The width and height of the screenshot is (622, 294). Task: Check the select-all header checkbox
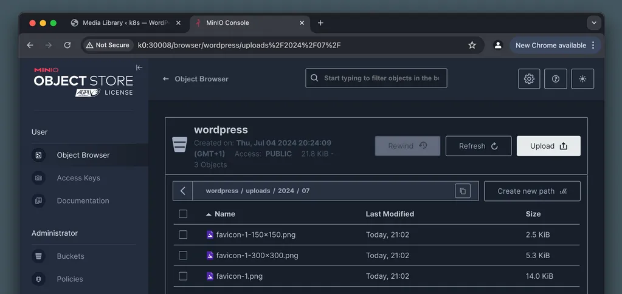[x=183, y=214]
